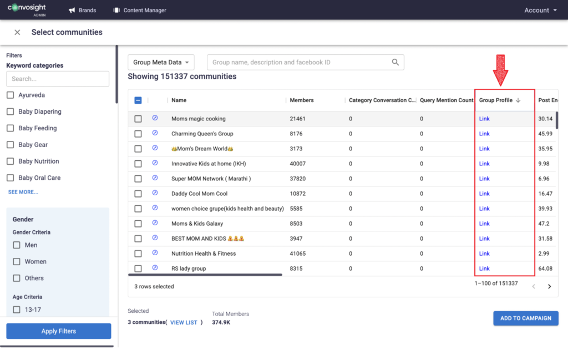The image size is (568, 355).
Task: Click the keyword categories search field
Action: 58,79
